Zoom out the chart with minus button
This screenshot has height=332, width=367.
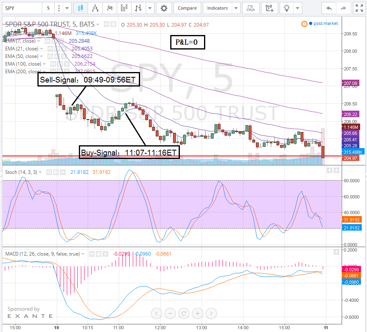170,313
